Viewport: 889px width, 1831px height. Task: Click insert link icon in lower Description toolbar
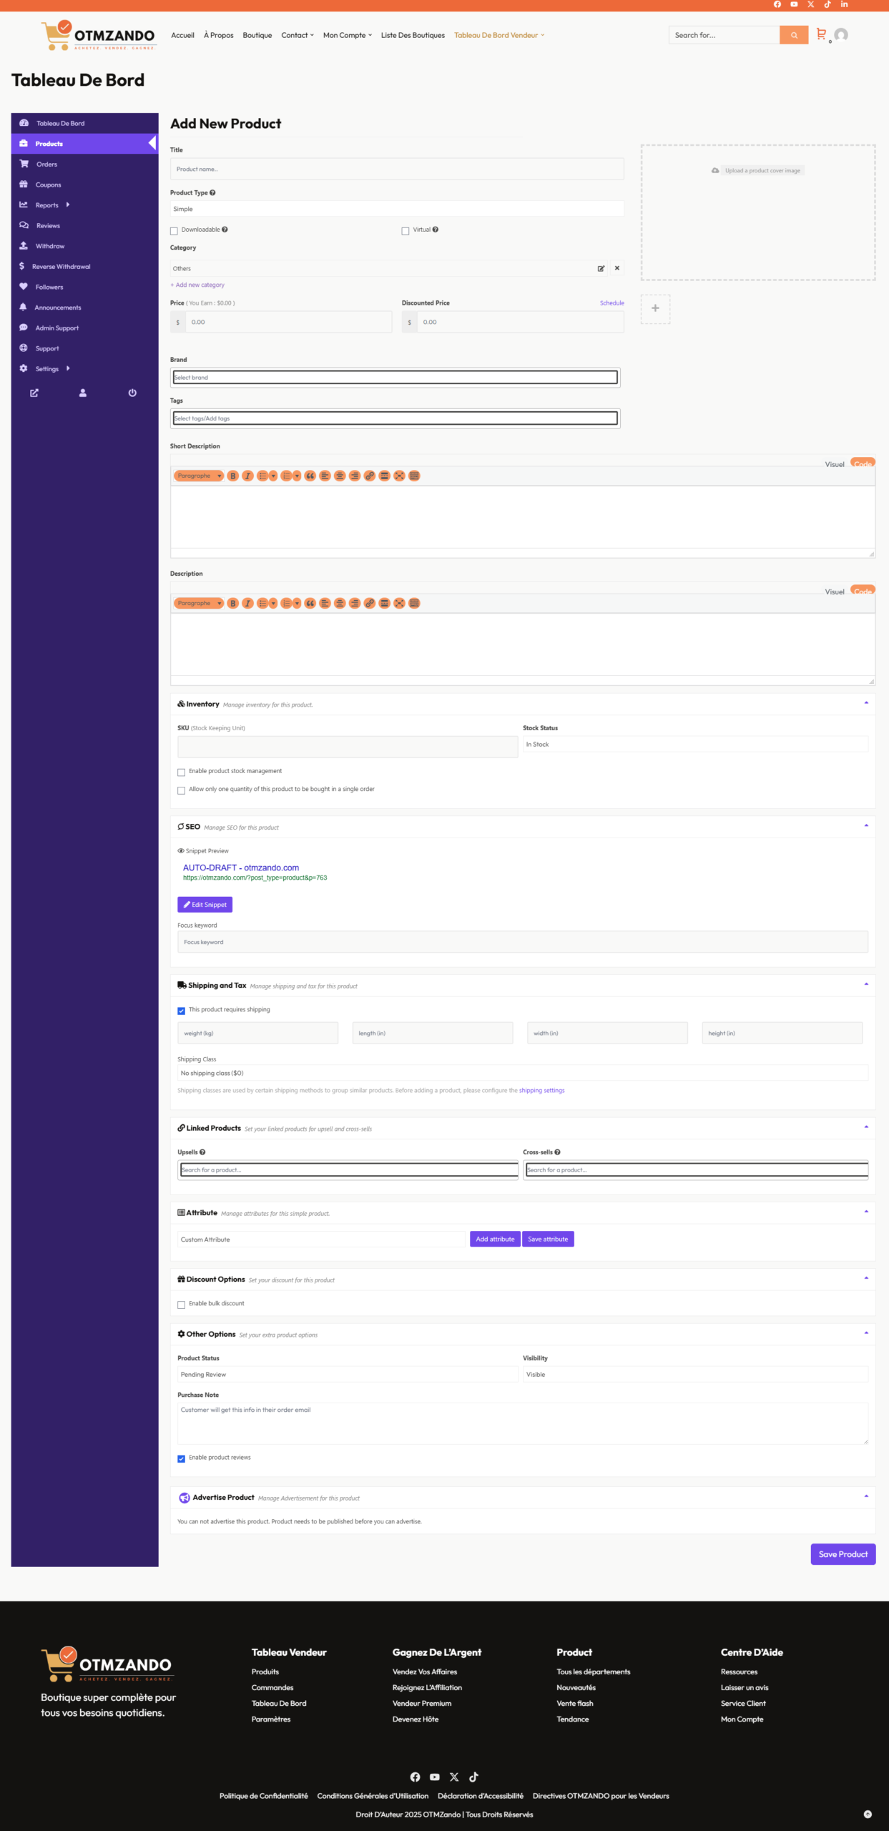[x=369, y=603]
